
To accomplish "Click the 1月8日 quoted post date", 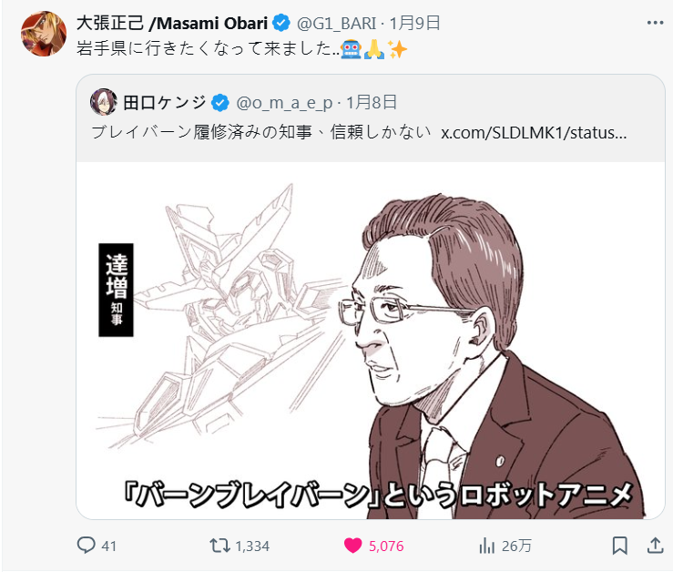I will click(372, 103).
